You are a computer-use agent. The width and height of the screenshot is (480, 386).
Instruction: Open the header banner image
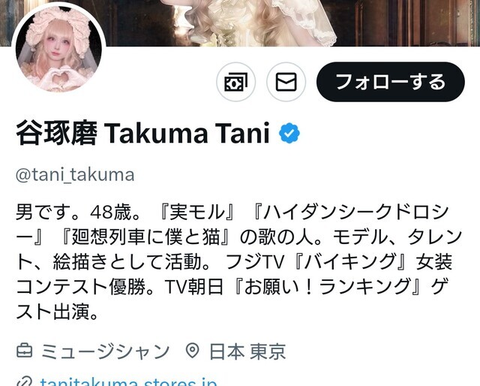[x=240, y=23]
